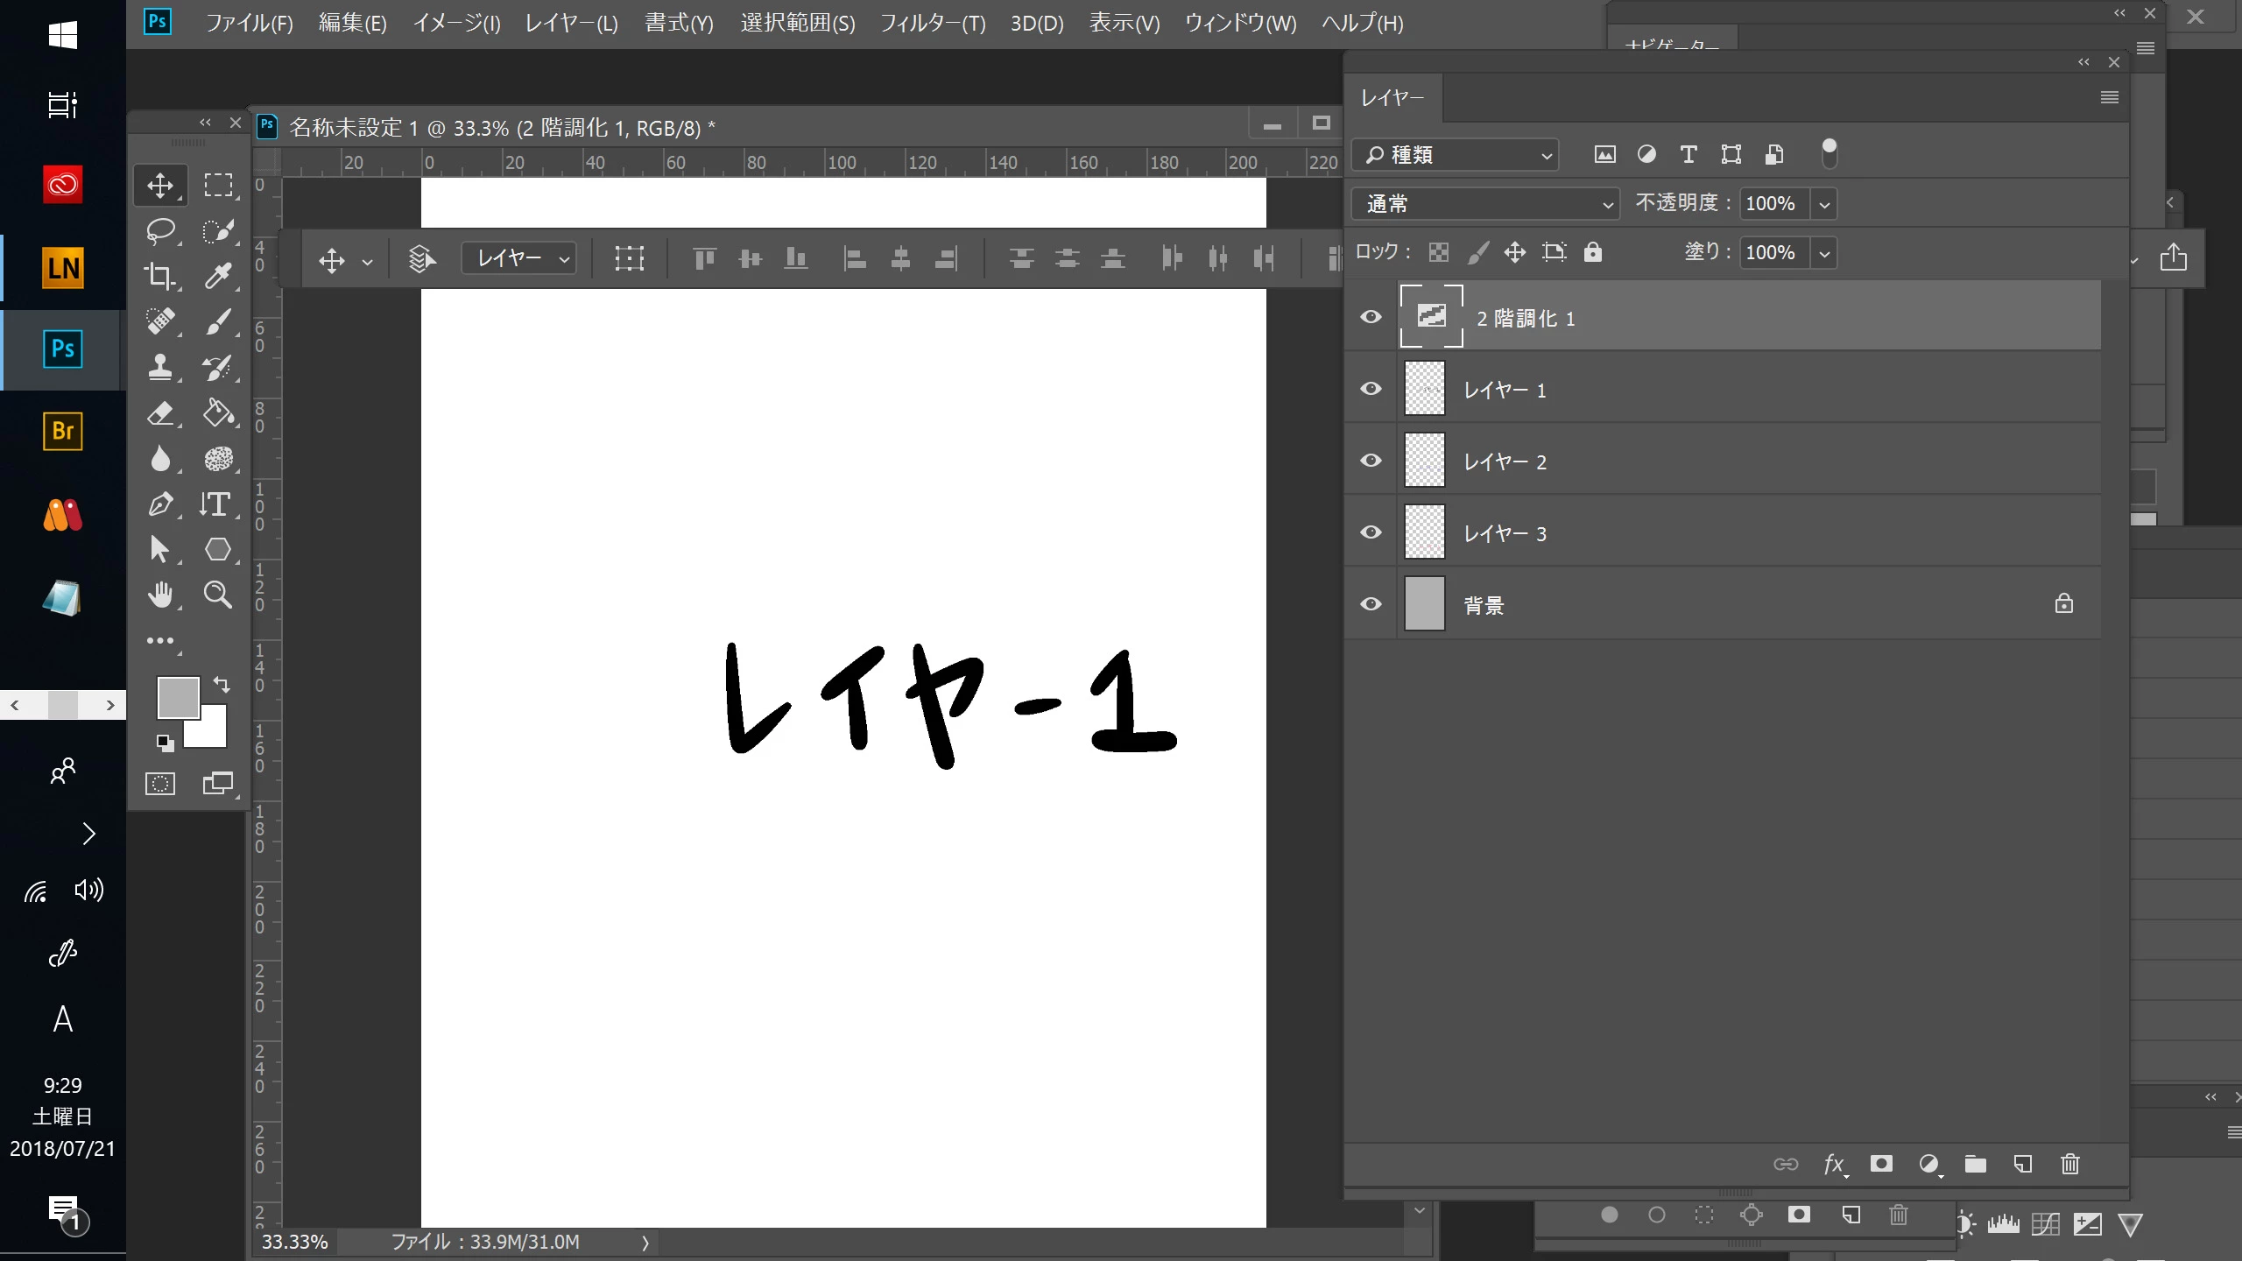Click the lock all layer icon

(x=1593, y=252)
